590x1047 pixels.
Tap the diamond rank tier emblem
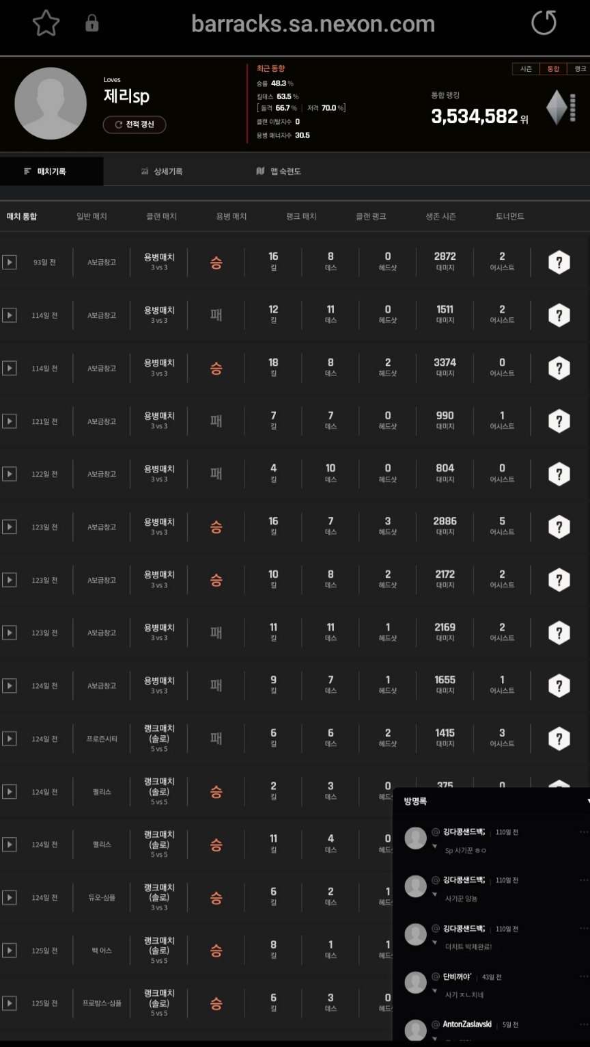[557, 107]
